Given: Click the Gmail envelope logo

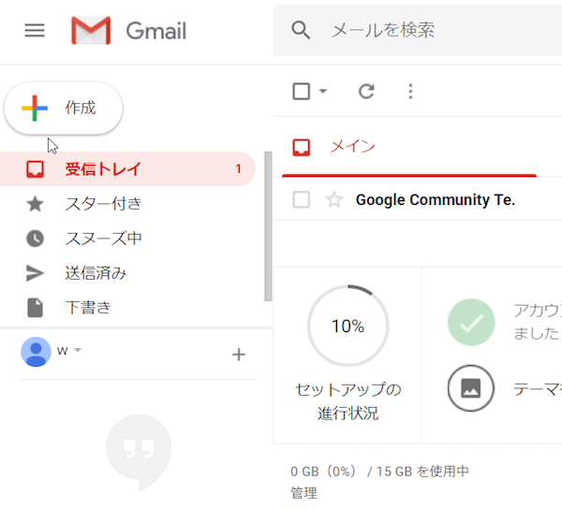Looking at the screenshot, I should pos(91,30).
